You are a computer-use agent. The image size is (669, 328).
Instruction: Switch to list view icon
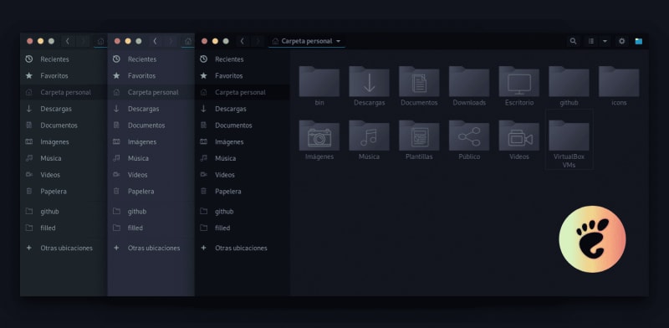591,41
